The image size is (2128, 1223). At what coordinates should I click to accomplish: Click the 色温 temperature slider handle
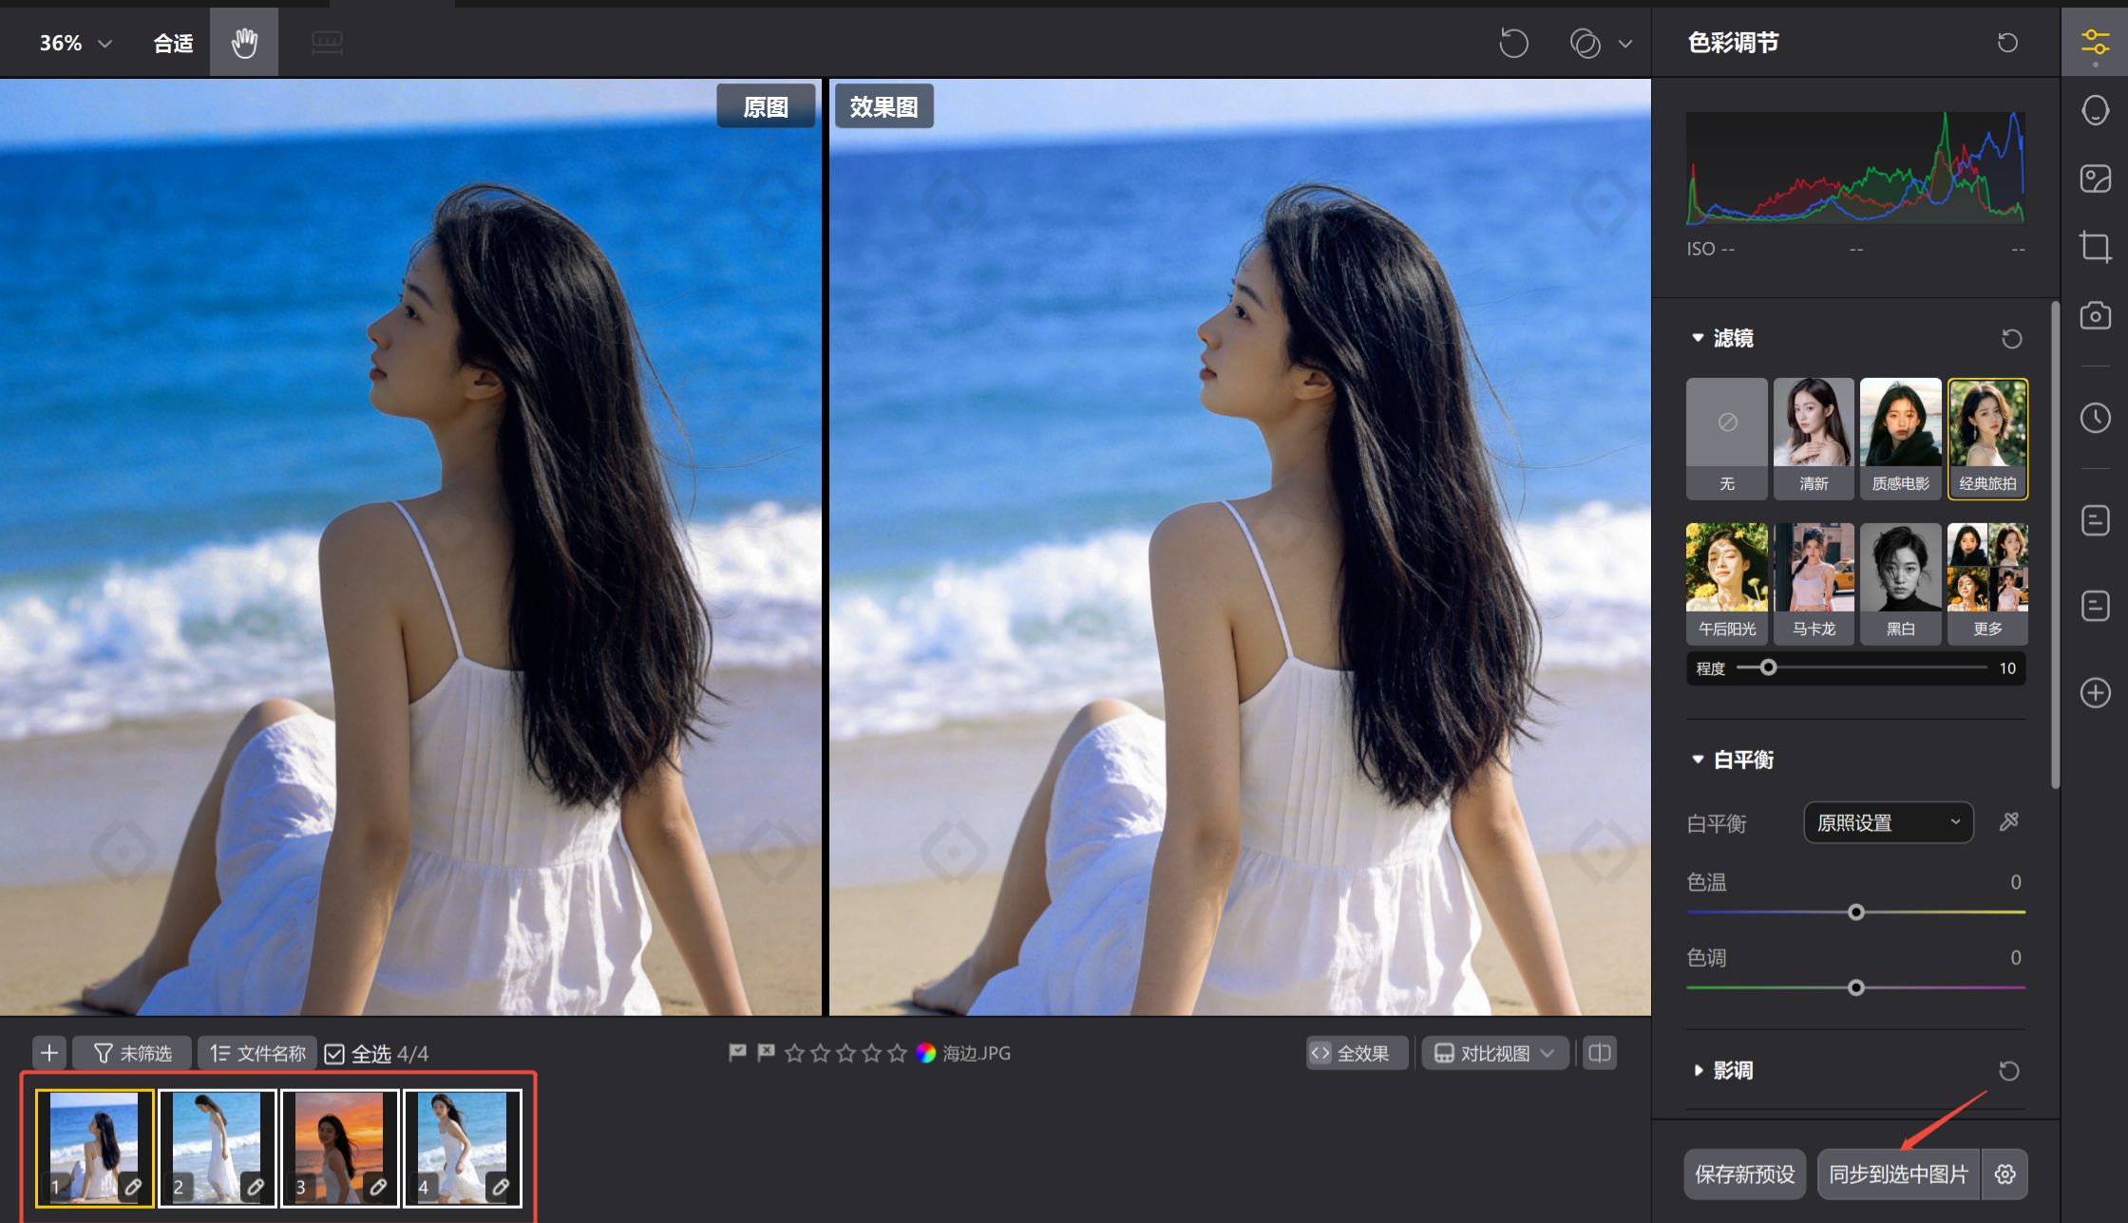coord(1855,913)
